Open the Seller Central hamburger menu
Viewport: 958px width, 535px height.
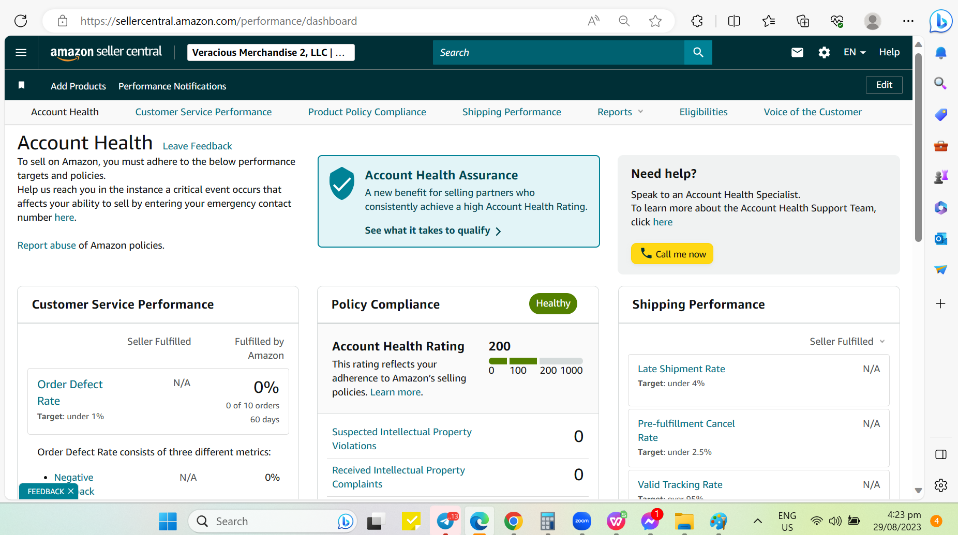click(21, 52)
